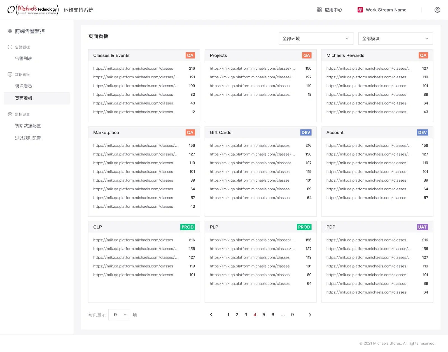Click the UAT badge on PDP card
448x352 pixels.
click(422, 227)
